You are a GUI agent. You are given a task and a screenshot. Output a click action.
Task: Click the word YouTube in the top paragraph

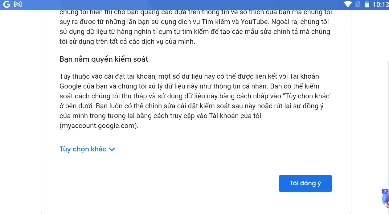(x=254, y=22)
